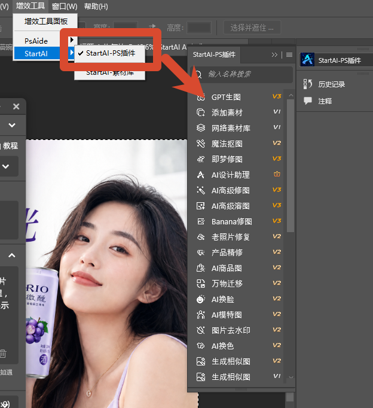Click the trash icon in left panel

[x=3, y=354]
